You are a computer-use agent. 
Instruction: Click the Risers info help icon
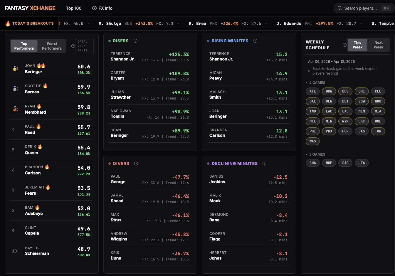(x=135, y=41)
